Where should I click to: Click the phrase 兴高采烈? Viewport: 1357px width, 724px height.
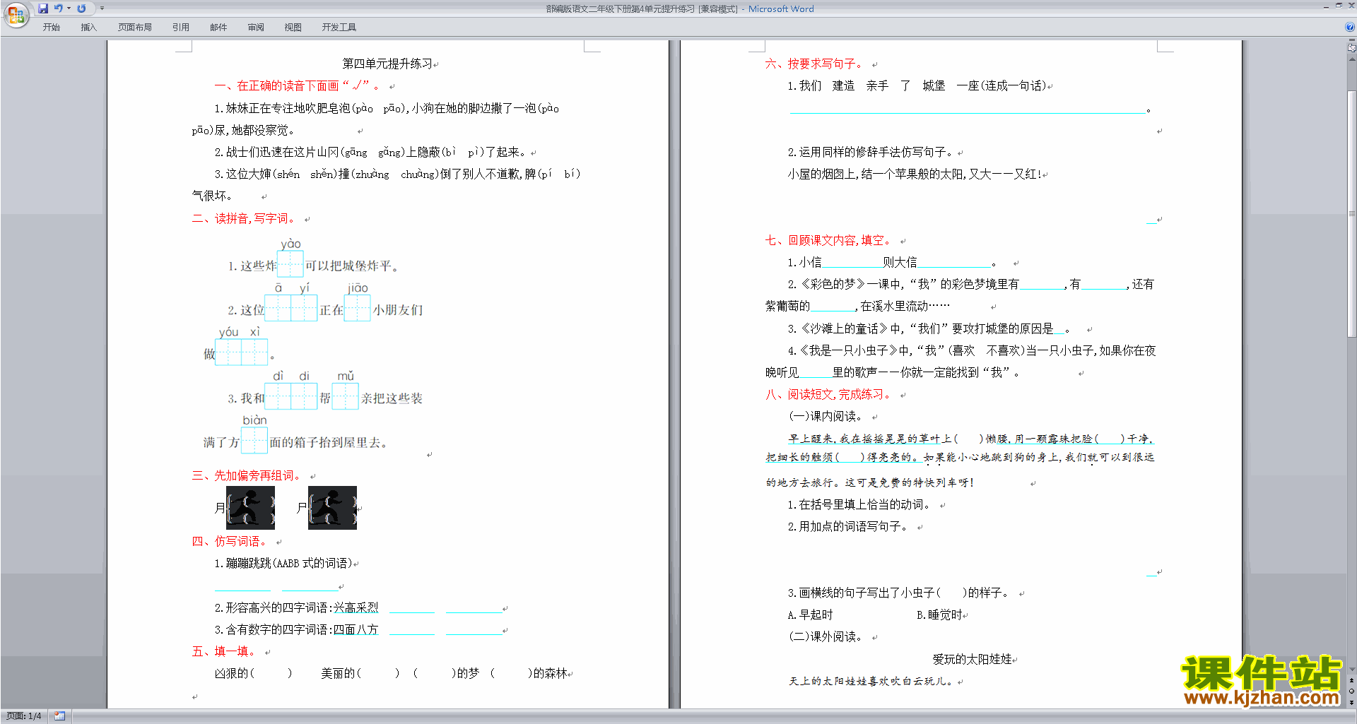coord(356,607)
